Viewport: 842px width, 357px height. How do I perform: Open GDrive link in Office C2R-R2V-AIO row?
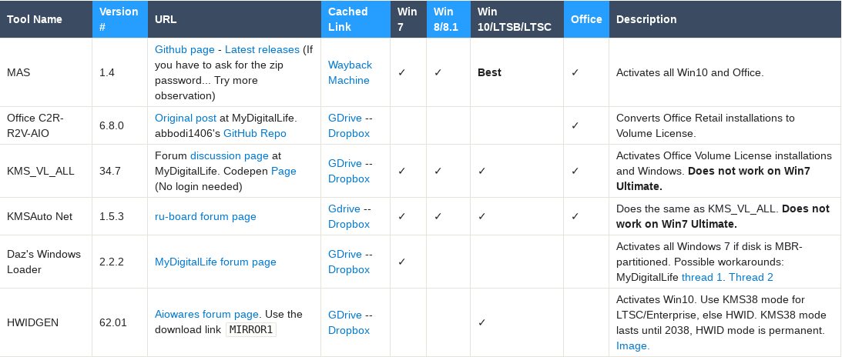(x=345, y=118)
